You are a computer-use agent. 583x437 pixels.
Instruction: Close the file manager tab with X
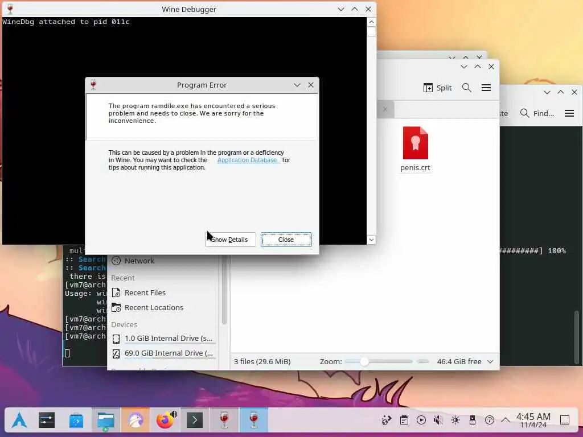(x=385, y=109)
